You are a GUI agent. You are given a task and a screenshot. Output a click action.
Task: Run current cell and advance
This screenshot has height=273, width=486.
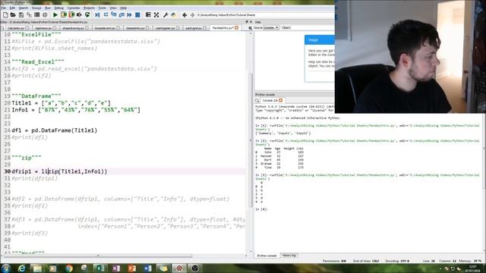pos(71,15)
